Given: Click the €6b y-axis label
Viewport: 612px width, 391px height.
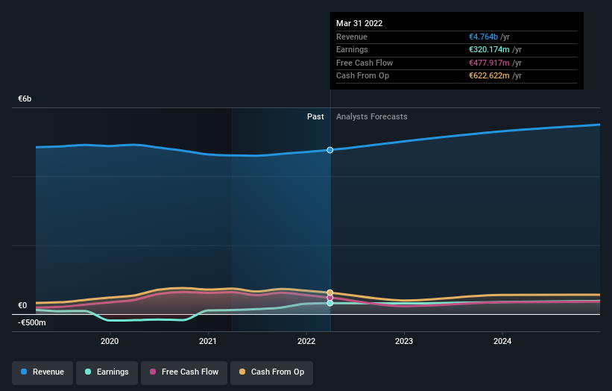Looking at the screenshot, I should coord(25,98).
